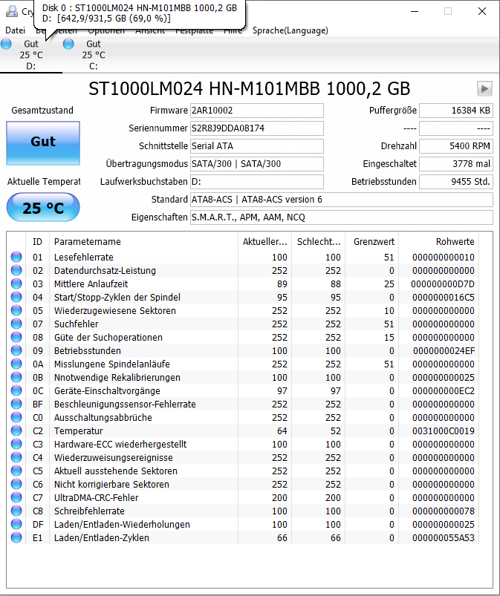Click the Übertragungsmodus field
500x596 pixels.
coord(257,164)
